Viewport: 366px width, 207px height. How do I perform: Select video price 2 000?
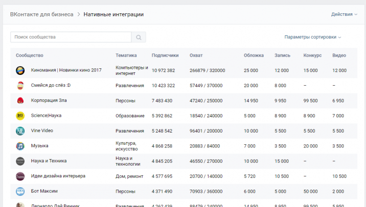(338, 192)
